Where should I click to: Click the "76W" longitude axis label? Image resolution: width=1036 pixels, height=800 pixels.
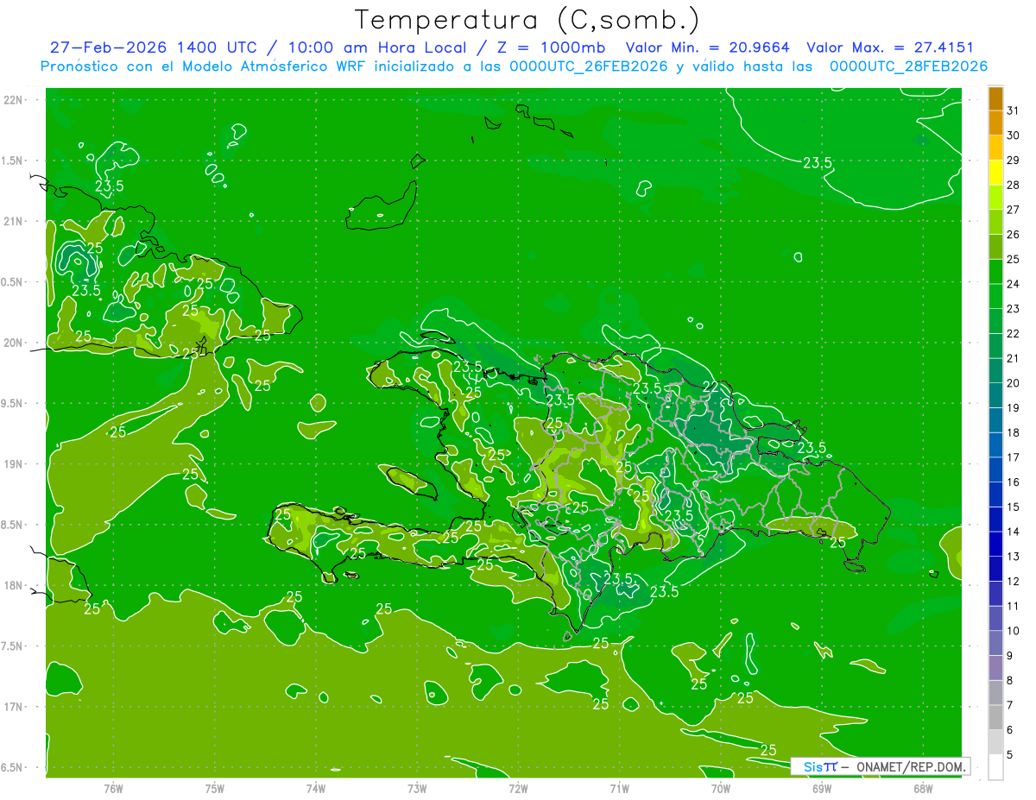113,789
